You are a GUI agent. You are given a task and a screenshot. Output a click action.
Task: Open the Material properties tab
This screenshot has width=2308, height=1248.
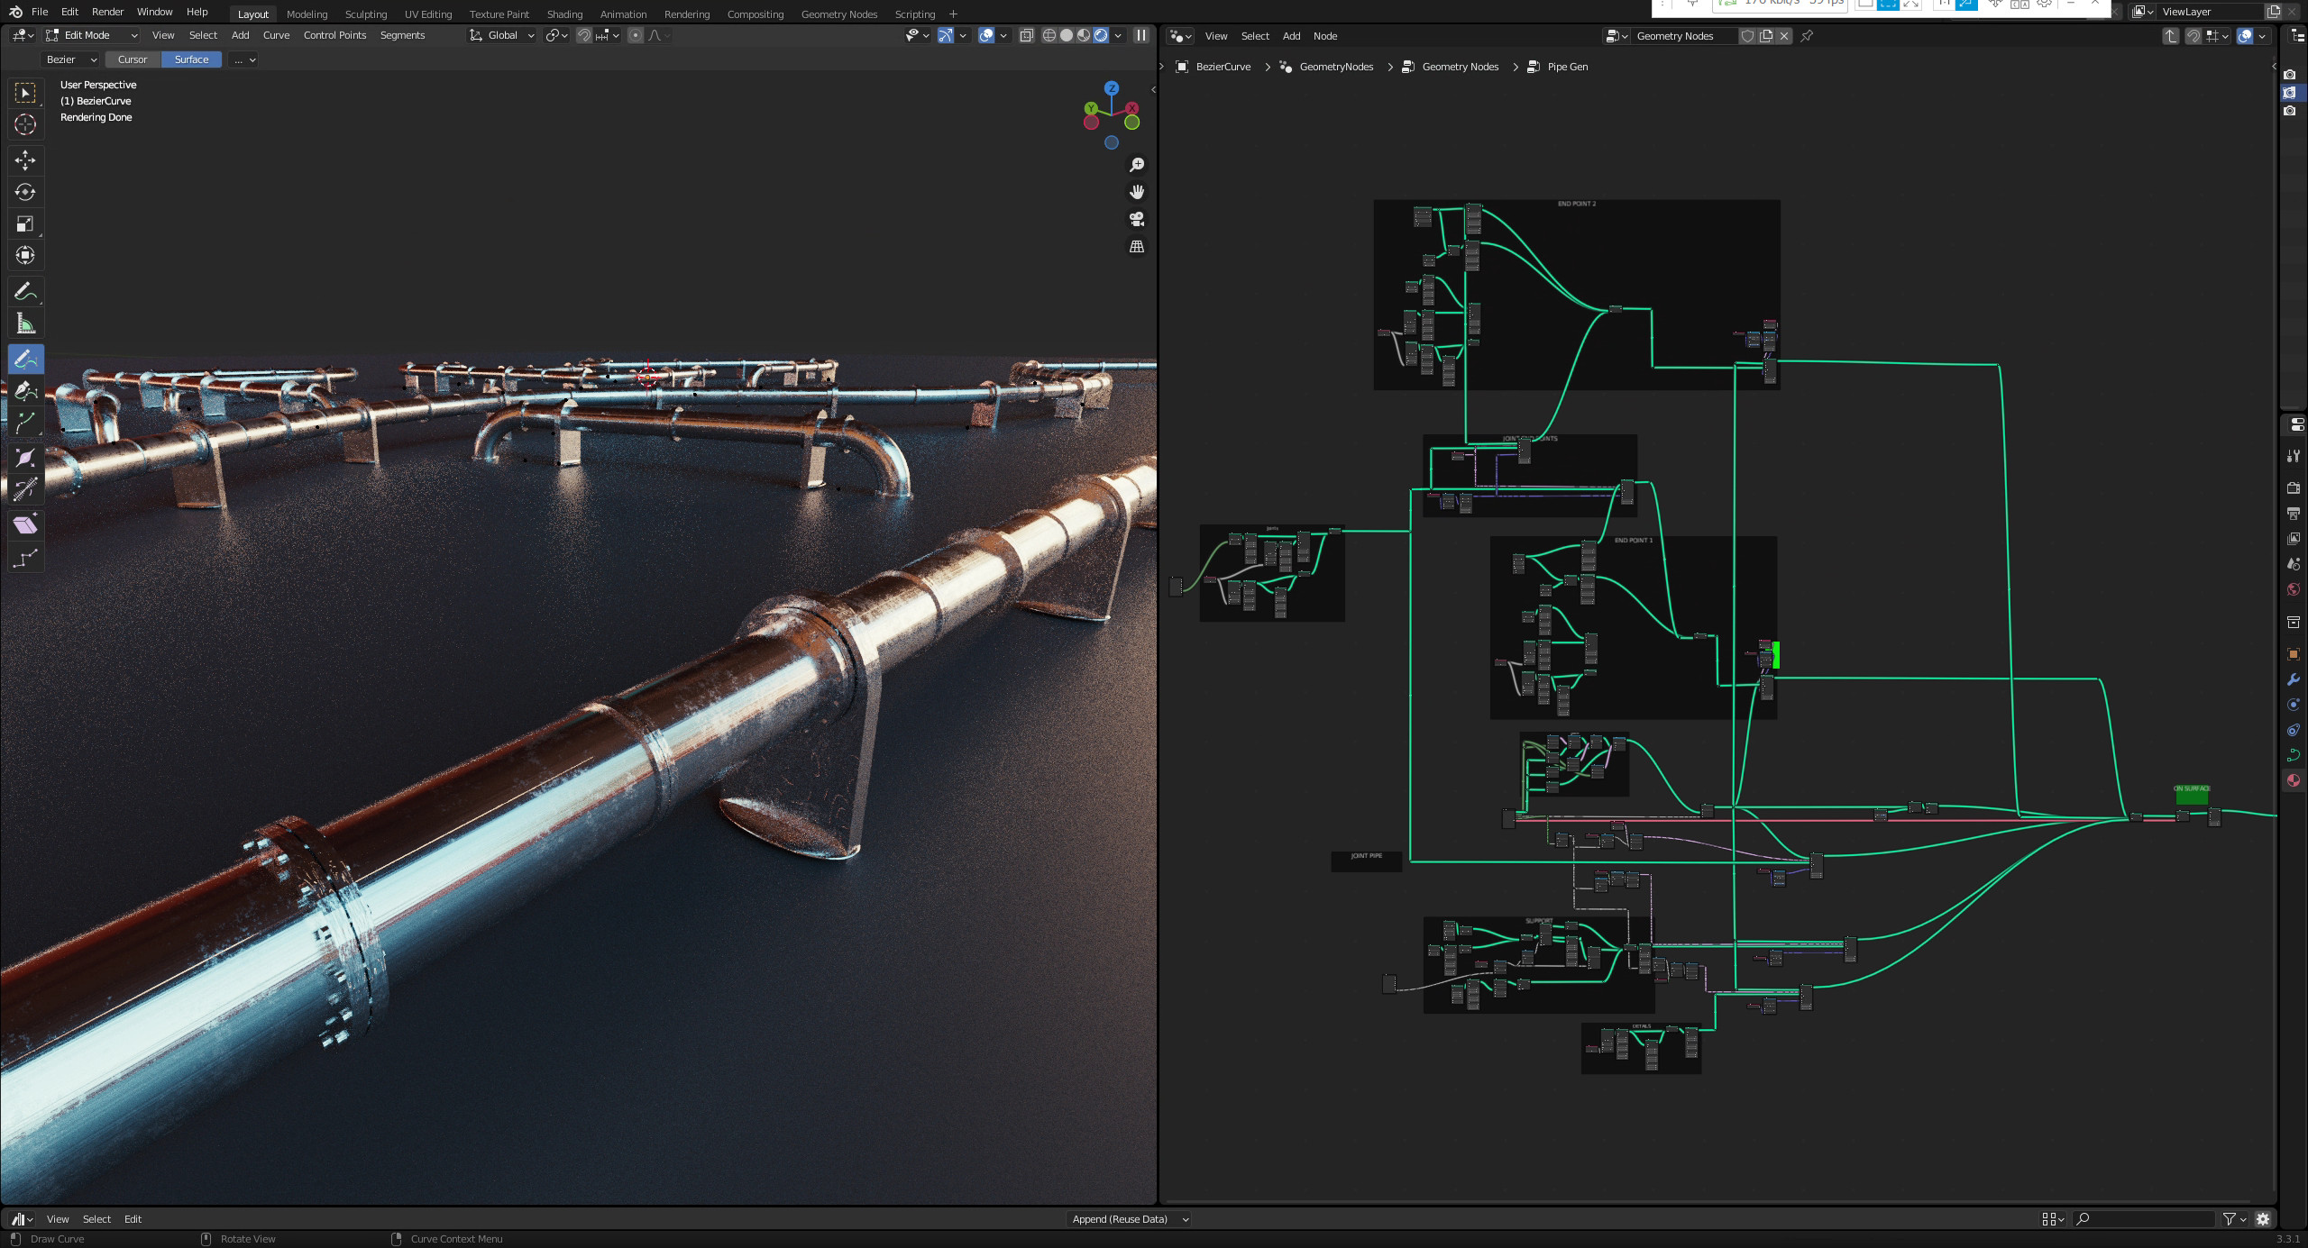(x=2294, y=780)
